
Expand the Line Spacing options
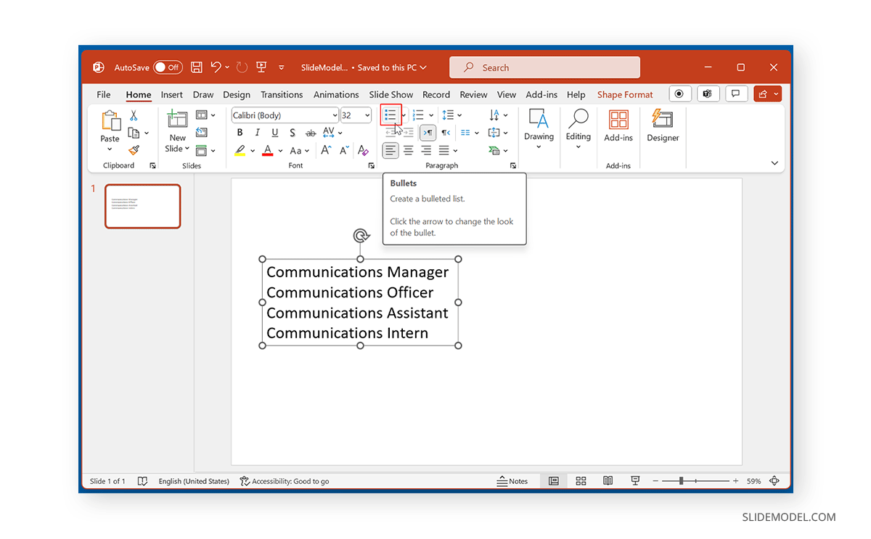pos(460,115)
